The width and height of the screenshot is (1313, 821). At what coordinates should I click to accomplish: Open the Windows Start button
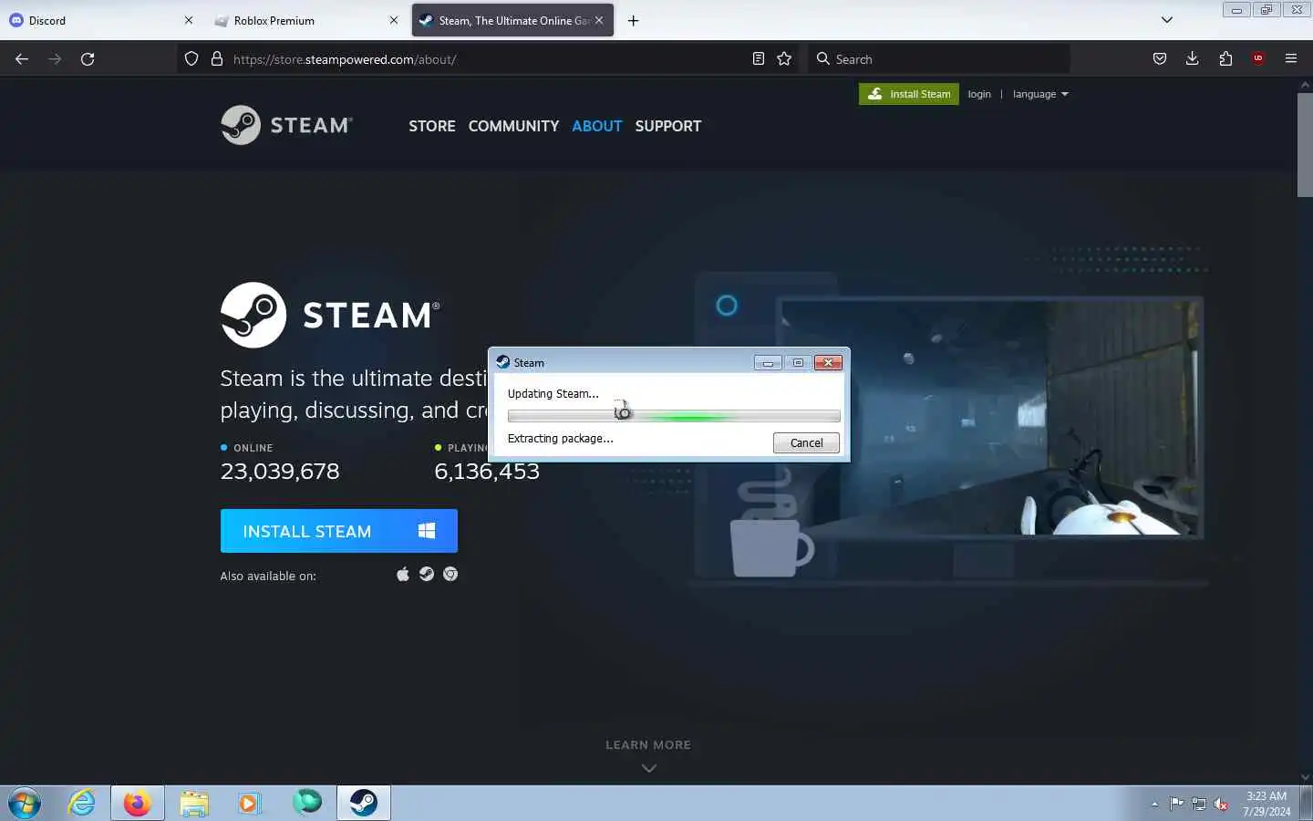point(25,804)
